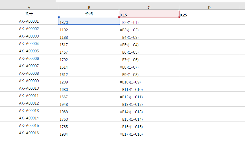Select column D header
245x141 pixels.
[x=209, y=7]
